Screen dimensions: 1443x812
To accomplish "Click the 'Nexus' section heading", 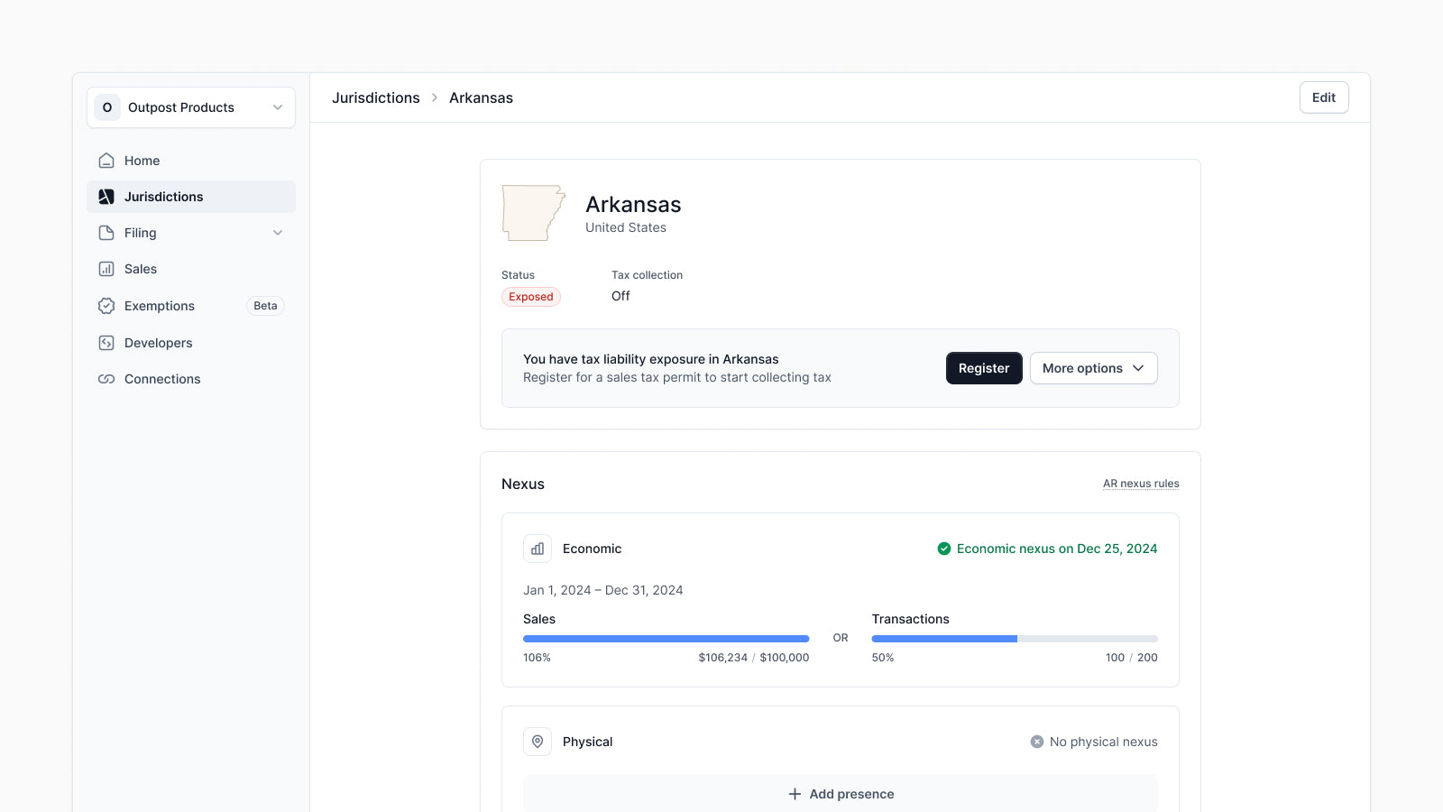I will 523,484.
